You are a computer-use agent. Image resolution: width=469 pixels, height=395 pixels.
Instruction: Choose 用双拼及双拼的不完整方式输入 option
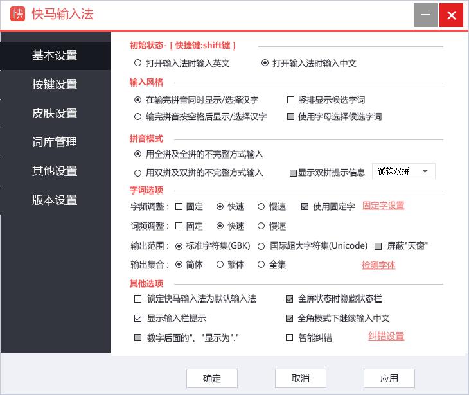coord(137,173)
